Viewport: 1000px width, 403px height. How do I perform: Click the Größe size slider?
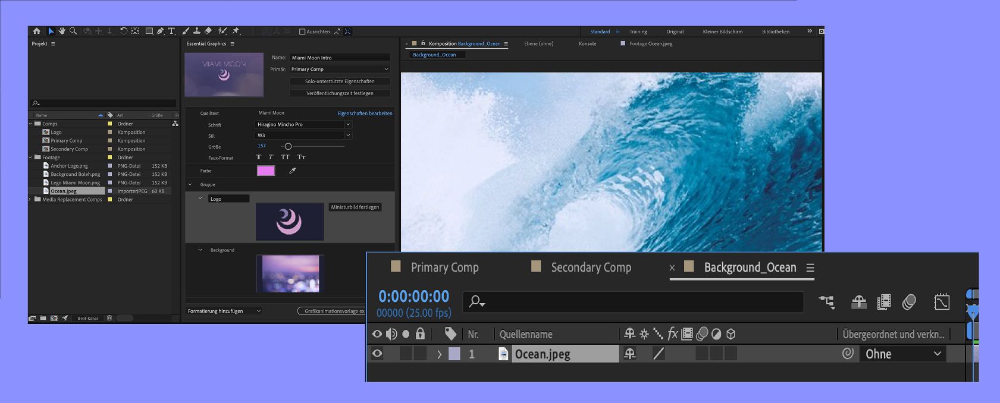tap(313, 146)
